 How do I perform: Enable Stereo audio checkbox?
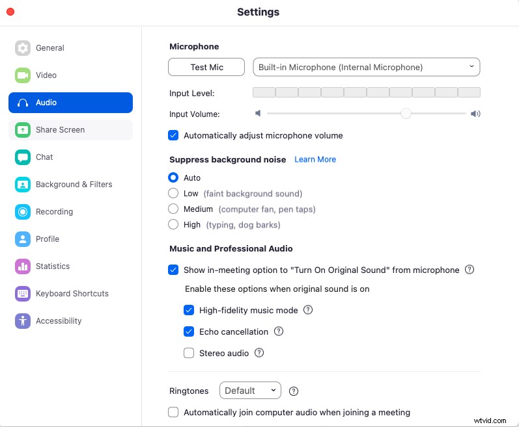click(189, 353)
